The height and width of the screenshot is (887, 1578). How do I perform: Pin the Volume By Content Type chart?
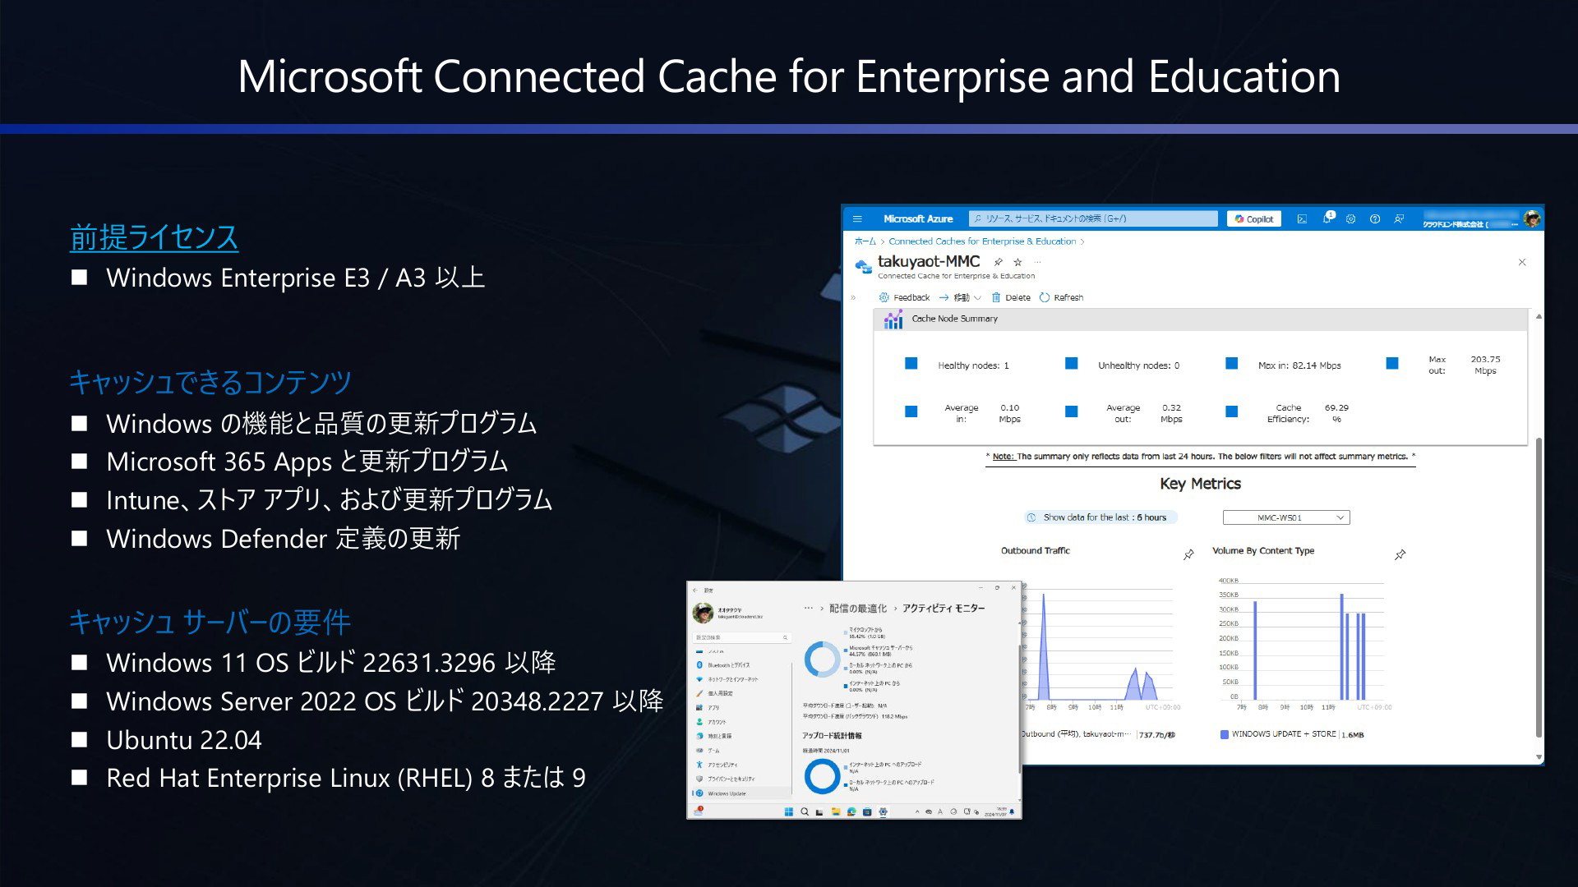1400,555
